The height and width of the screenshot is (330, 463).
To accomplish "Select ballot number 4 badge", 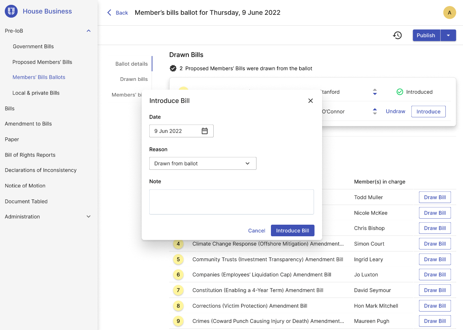I will point(178,244).
